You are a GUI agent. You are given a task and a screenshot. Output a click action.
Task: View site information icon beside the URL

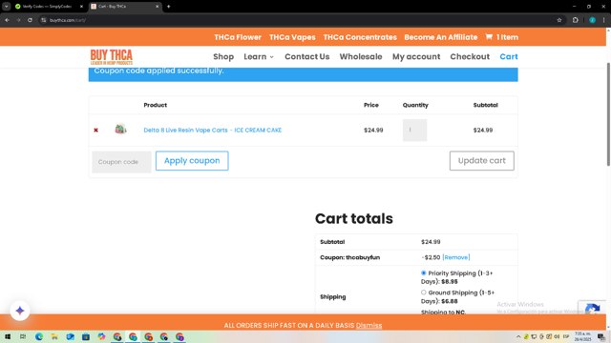click(43, 20)
